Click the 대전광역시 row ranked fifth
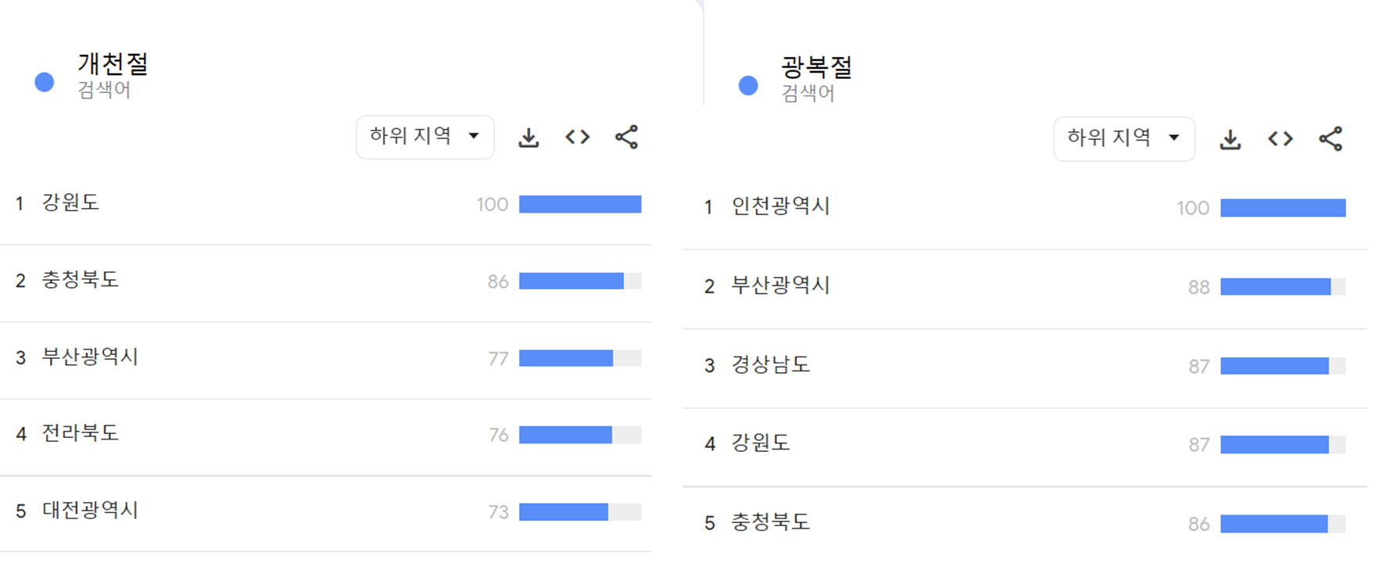The image size is (1379, 563). pyautogui.click(x=88, y=511)
